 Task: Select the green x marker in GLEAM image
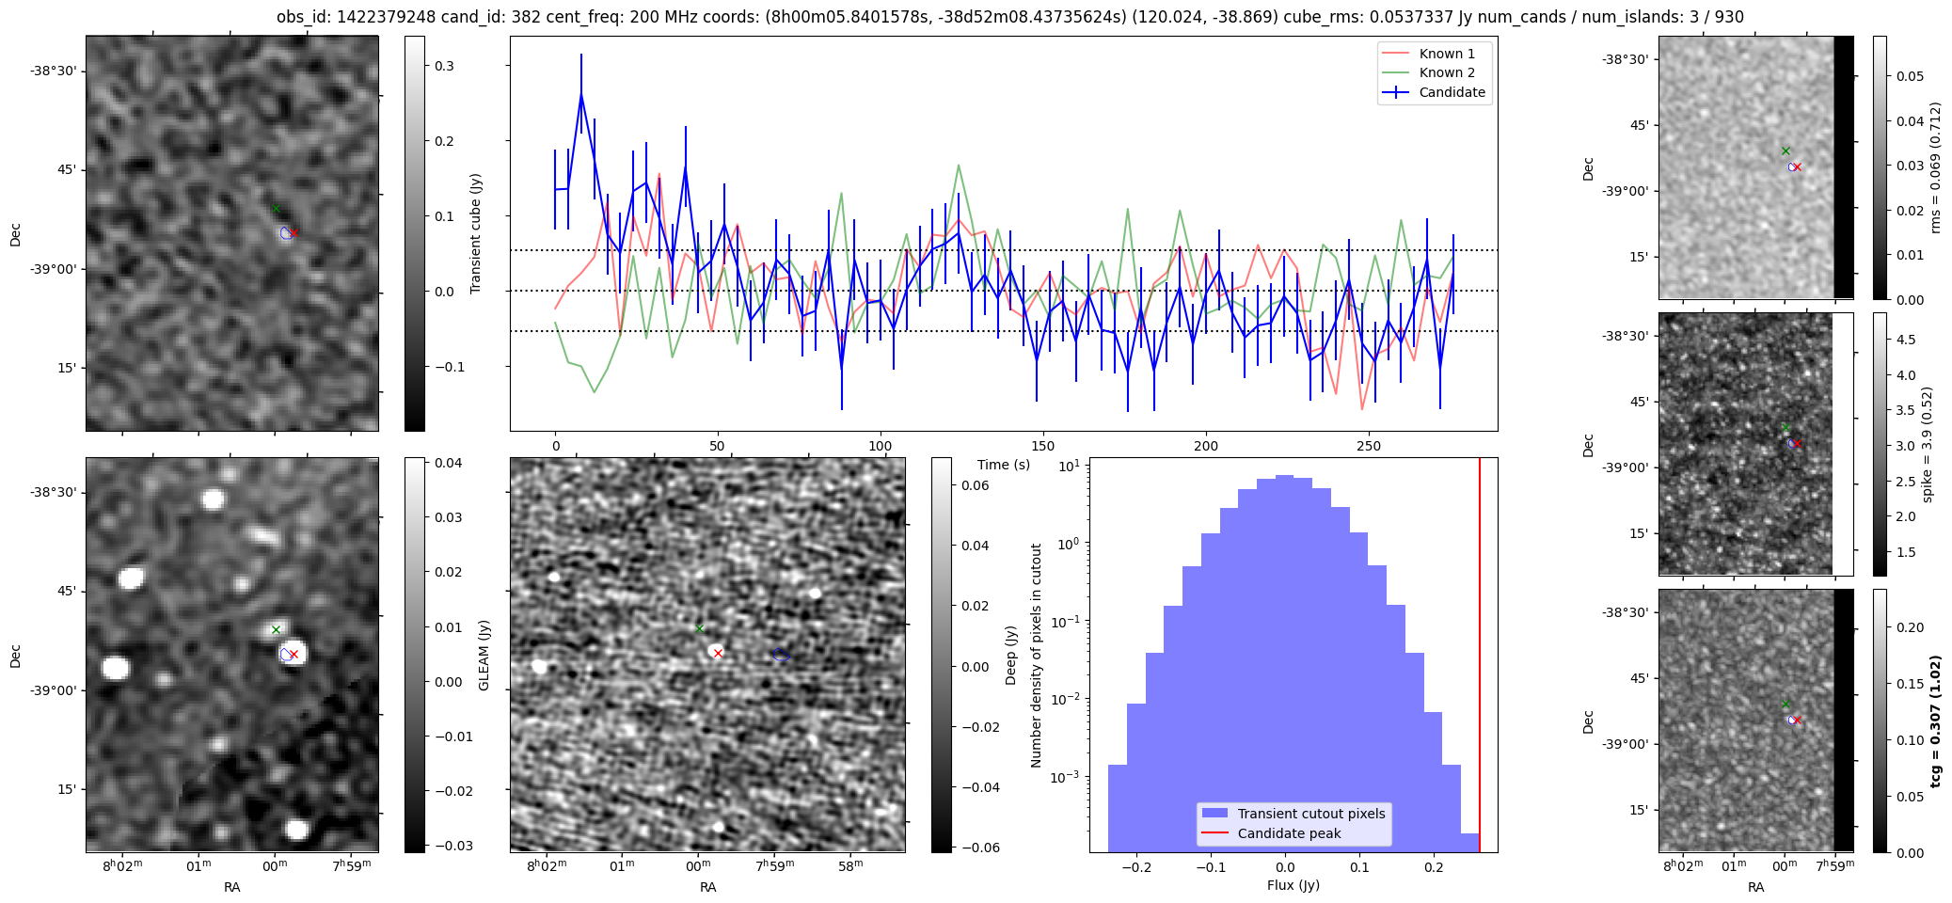click(x=276, y=629)
